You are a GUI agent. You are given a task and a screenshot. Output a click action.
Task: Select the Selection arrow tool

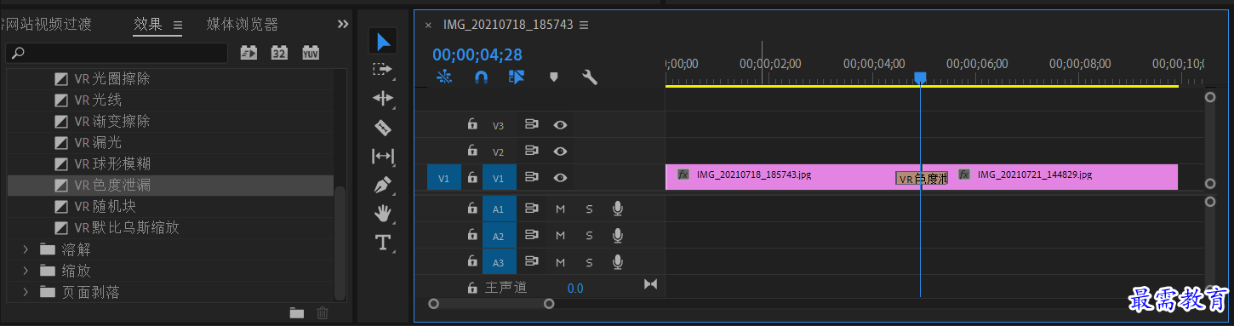pyautogui.click(x=384, y=41)
